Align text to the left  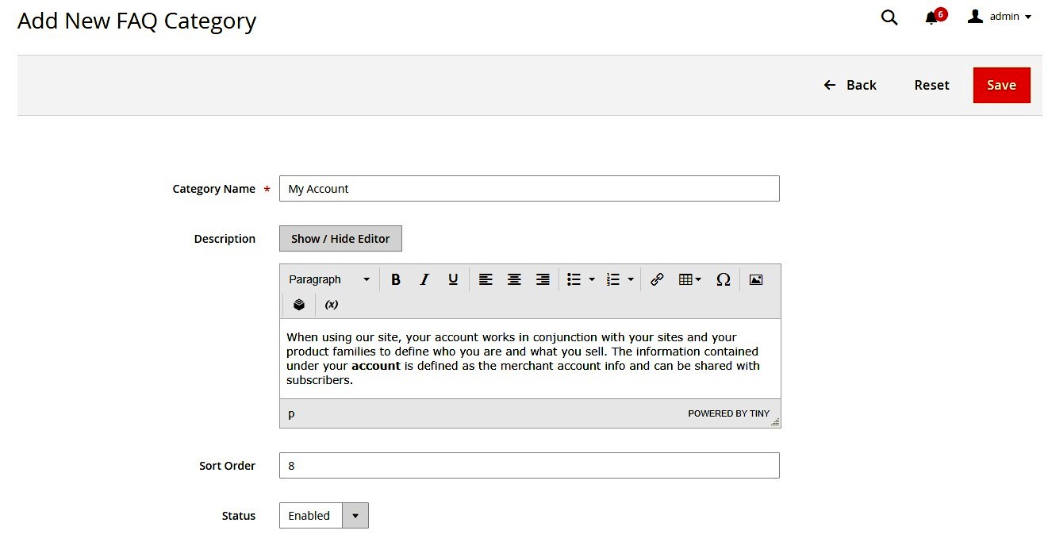pyautogui.click(x=486, y=279)
